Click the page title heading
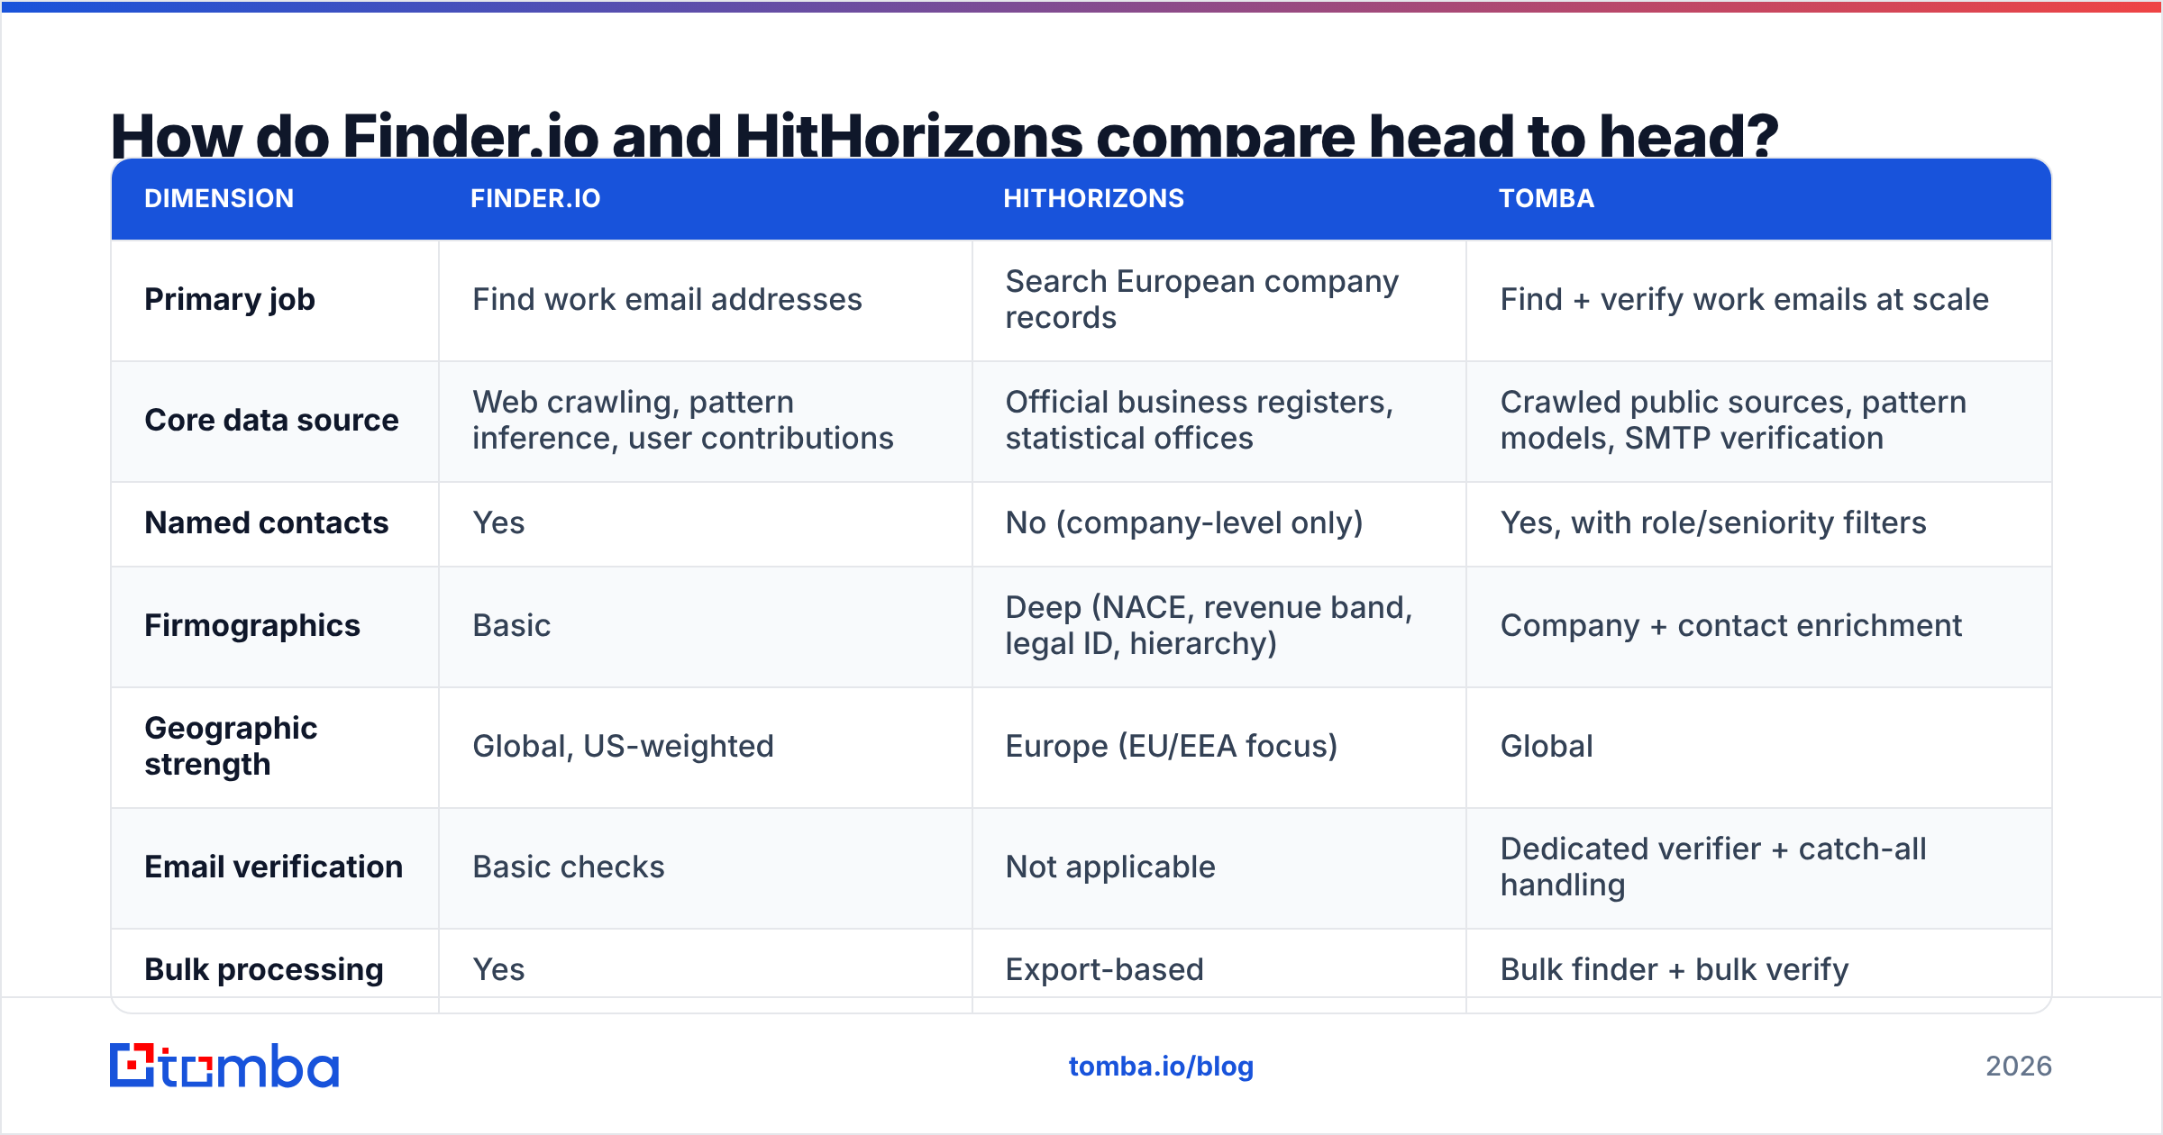 click(945, 134)
